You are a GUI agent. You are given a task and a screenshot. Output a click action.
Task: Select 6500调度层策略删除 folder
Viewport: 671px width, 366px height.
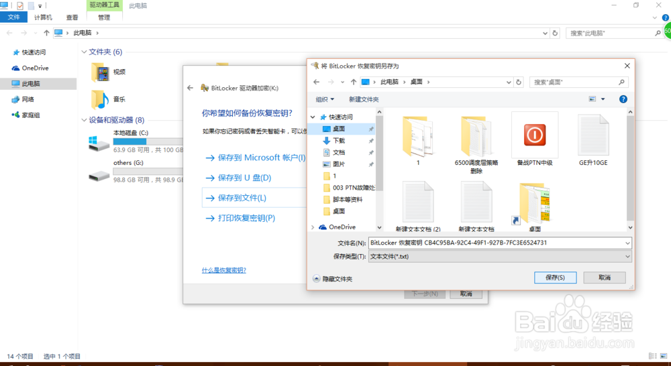476,143
